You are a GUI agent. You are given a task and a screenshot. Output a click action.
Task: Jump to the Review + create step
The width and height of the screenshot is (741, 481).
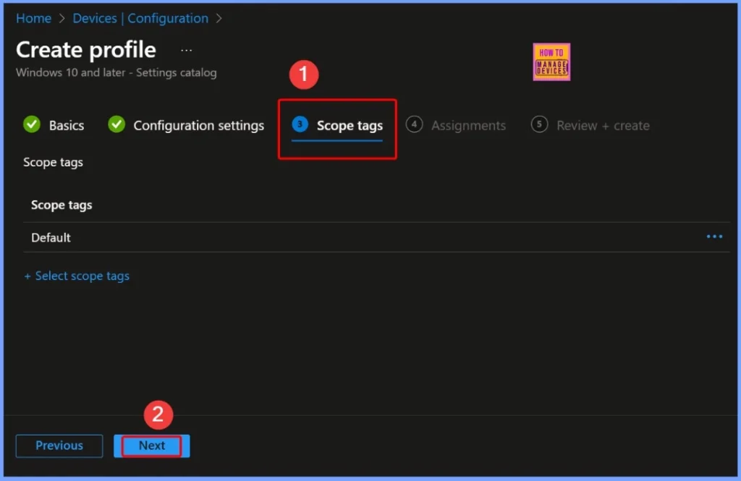click(603, 126)
